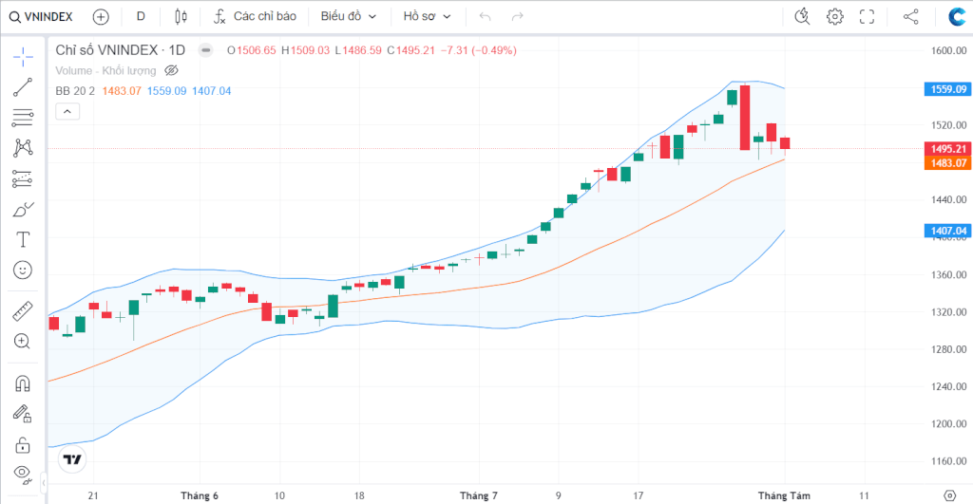The image size is (973, 504).
Task: Open the TradingView logo link
Action: tap(72, 459)
